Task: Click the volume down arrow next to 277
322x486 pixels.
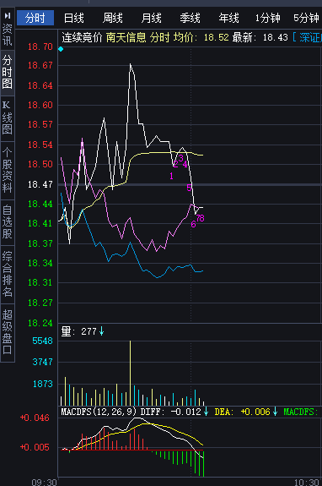Action: [102, 331]
